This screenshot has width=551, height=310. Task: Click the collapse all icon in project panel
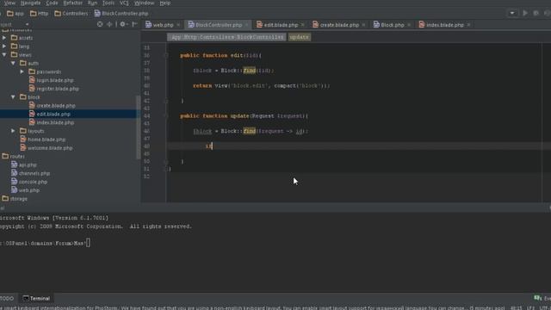coord(109,24)
